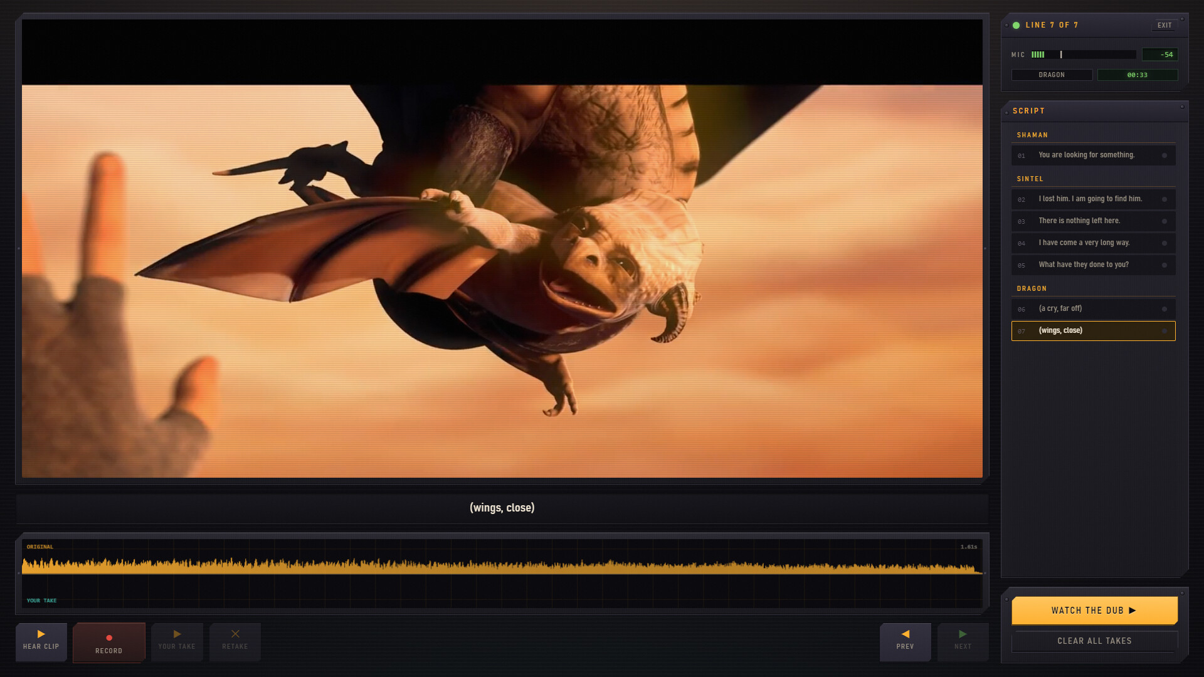The width and height of the screenshot is (1204, 677).
Task: Click the status dot on line 05
Action: click(1164, 265)
